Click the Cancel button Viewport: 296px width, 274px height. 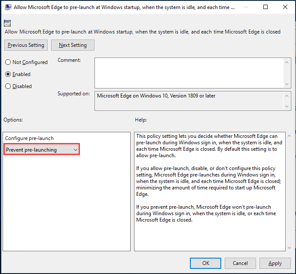[x=240, y=263]
